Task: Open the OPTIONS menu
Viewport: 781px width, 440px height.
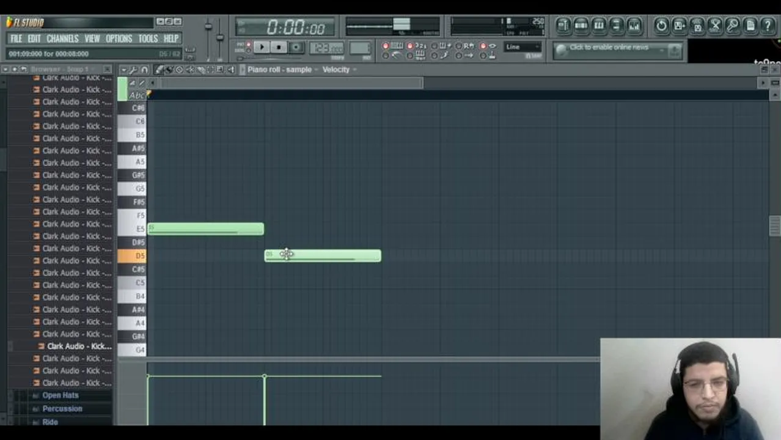Action: [119, 38]
